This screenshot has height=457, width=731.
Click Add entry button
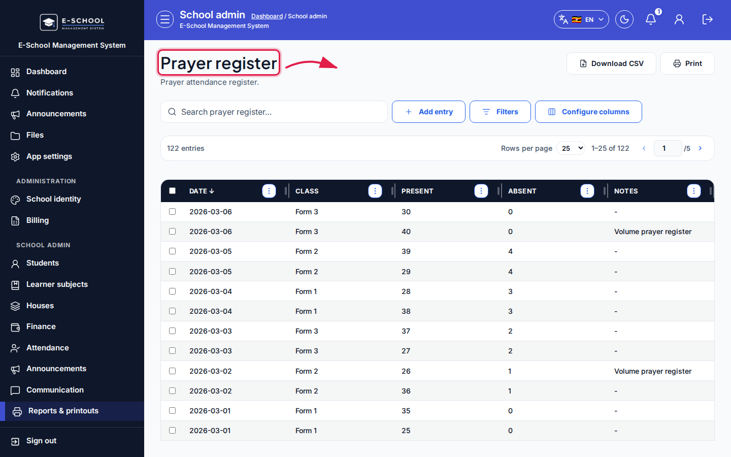[x=428, y=112]
